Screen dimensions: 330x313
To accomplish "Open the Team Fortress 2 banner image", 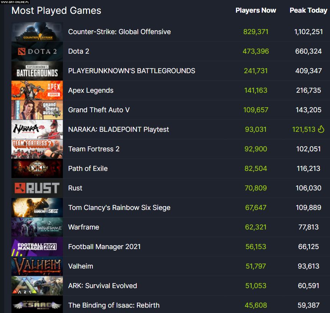I will [37, 149].
